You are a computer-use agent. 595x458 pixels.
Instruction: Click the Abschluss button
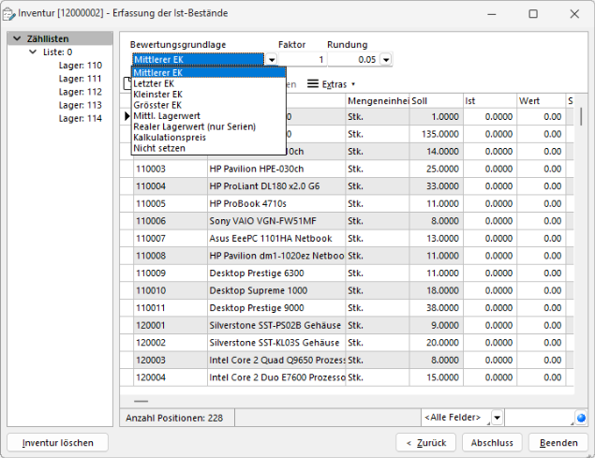492,442
